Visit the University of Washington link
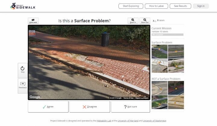 tap(154, 121)
